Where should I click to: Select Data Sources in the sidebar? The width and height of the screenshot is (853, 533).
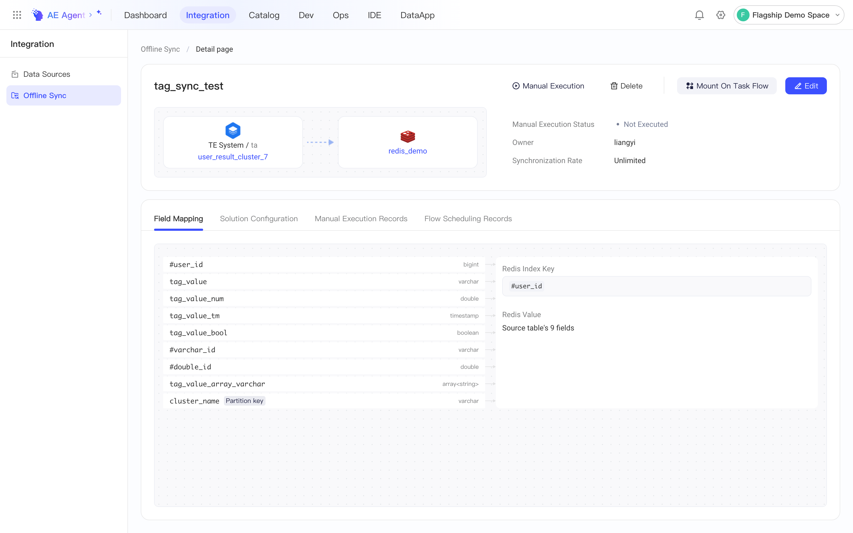[63, 74]
